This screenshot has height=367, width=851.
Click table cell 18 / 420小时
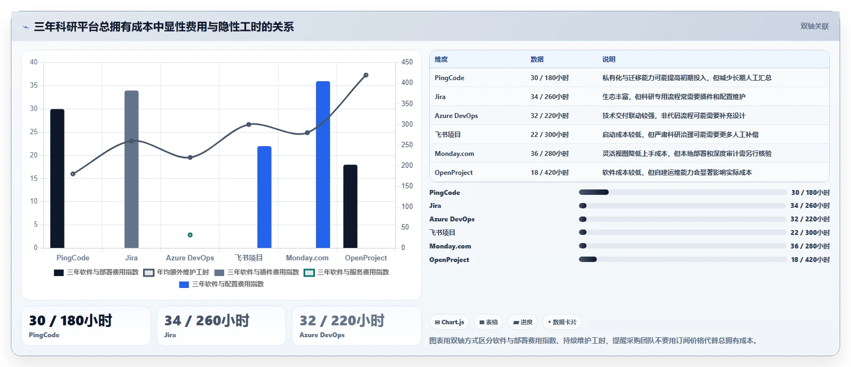click(550, 173)
